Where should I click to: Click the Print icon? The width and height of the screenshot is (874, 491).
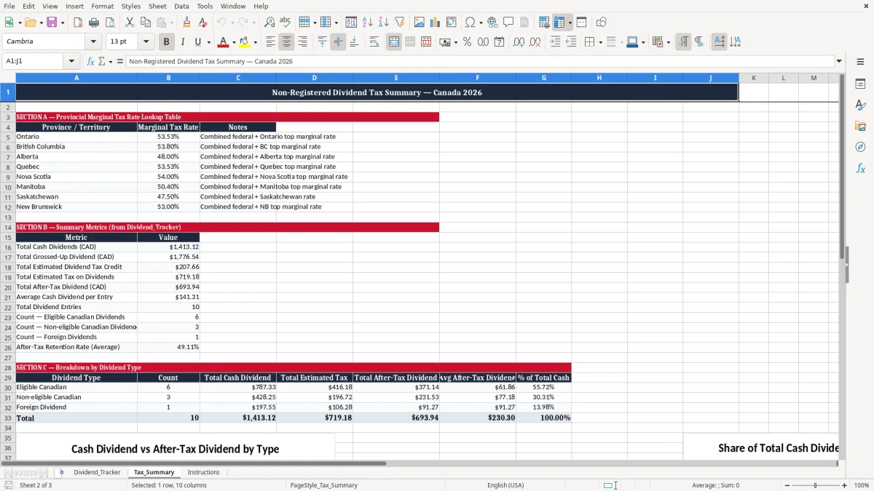coord(94,23)
